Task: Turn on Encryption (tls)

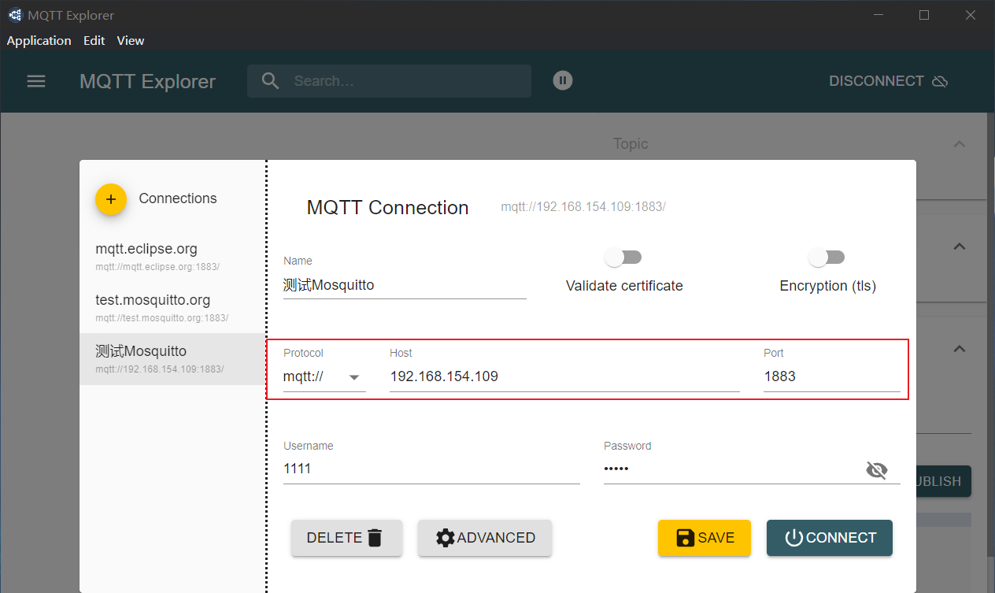Action: (827, 257)
